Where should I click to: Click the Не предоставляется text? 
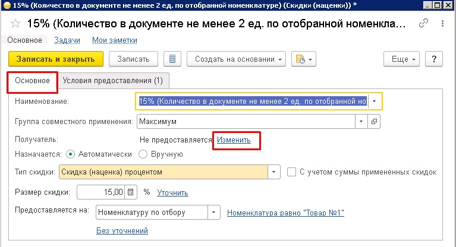pos(175,140)
